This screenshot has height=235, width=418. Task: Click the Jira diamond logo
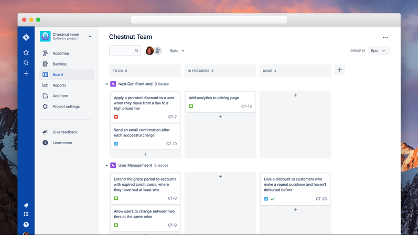26,37
